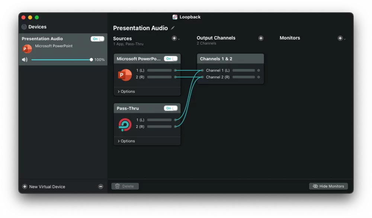The width and height of the screenshot is (372, 218).
Task: Click Pass-Thru 1 (L) output connector
Action: tap(175, 120)
